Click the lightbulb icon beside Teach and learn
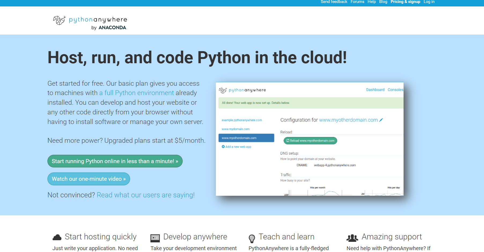The image size is (484, 252). coord(252,238)
